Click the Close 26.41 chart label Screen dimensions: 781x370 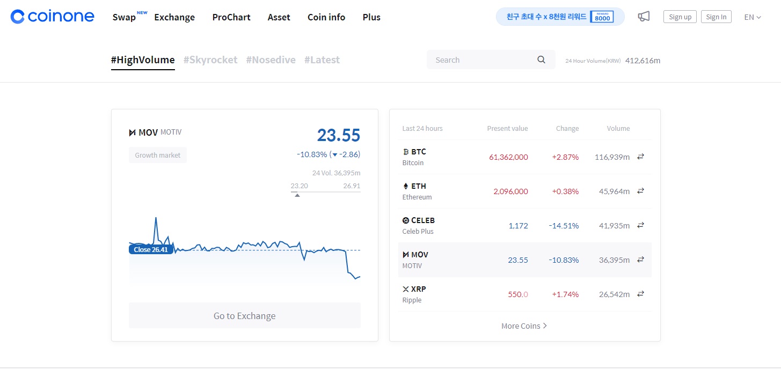point(151,249)
